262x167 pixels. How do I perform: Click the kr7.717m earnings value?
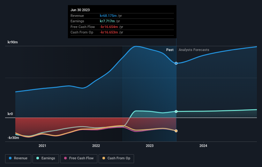point(107,21)
